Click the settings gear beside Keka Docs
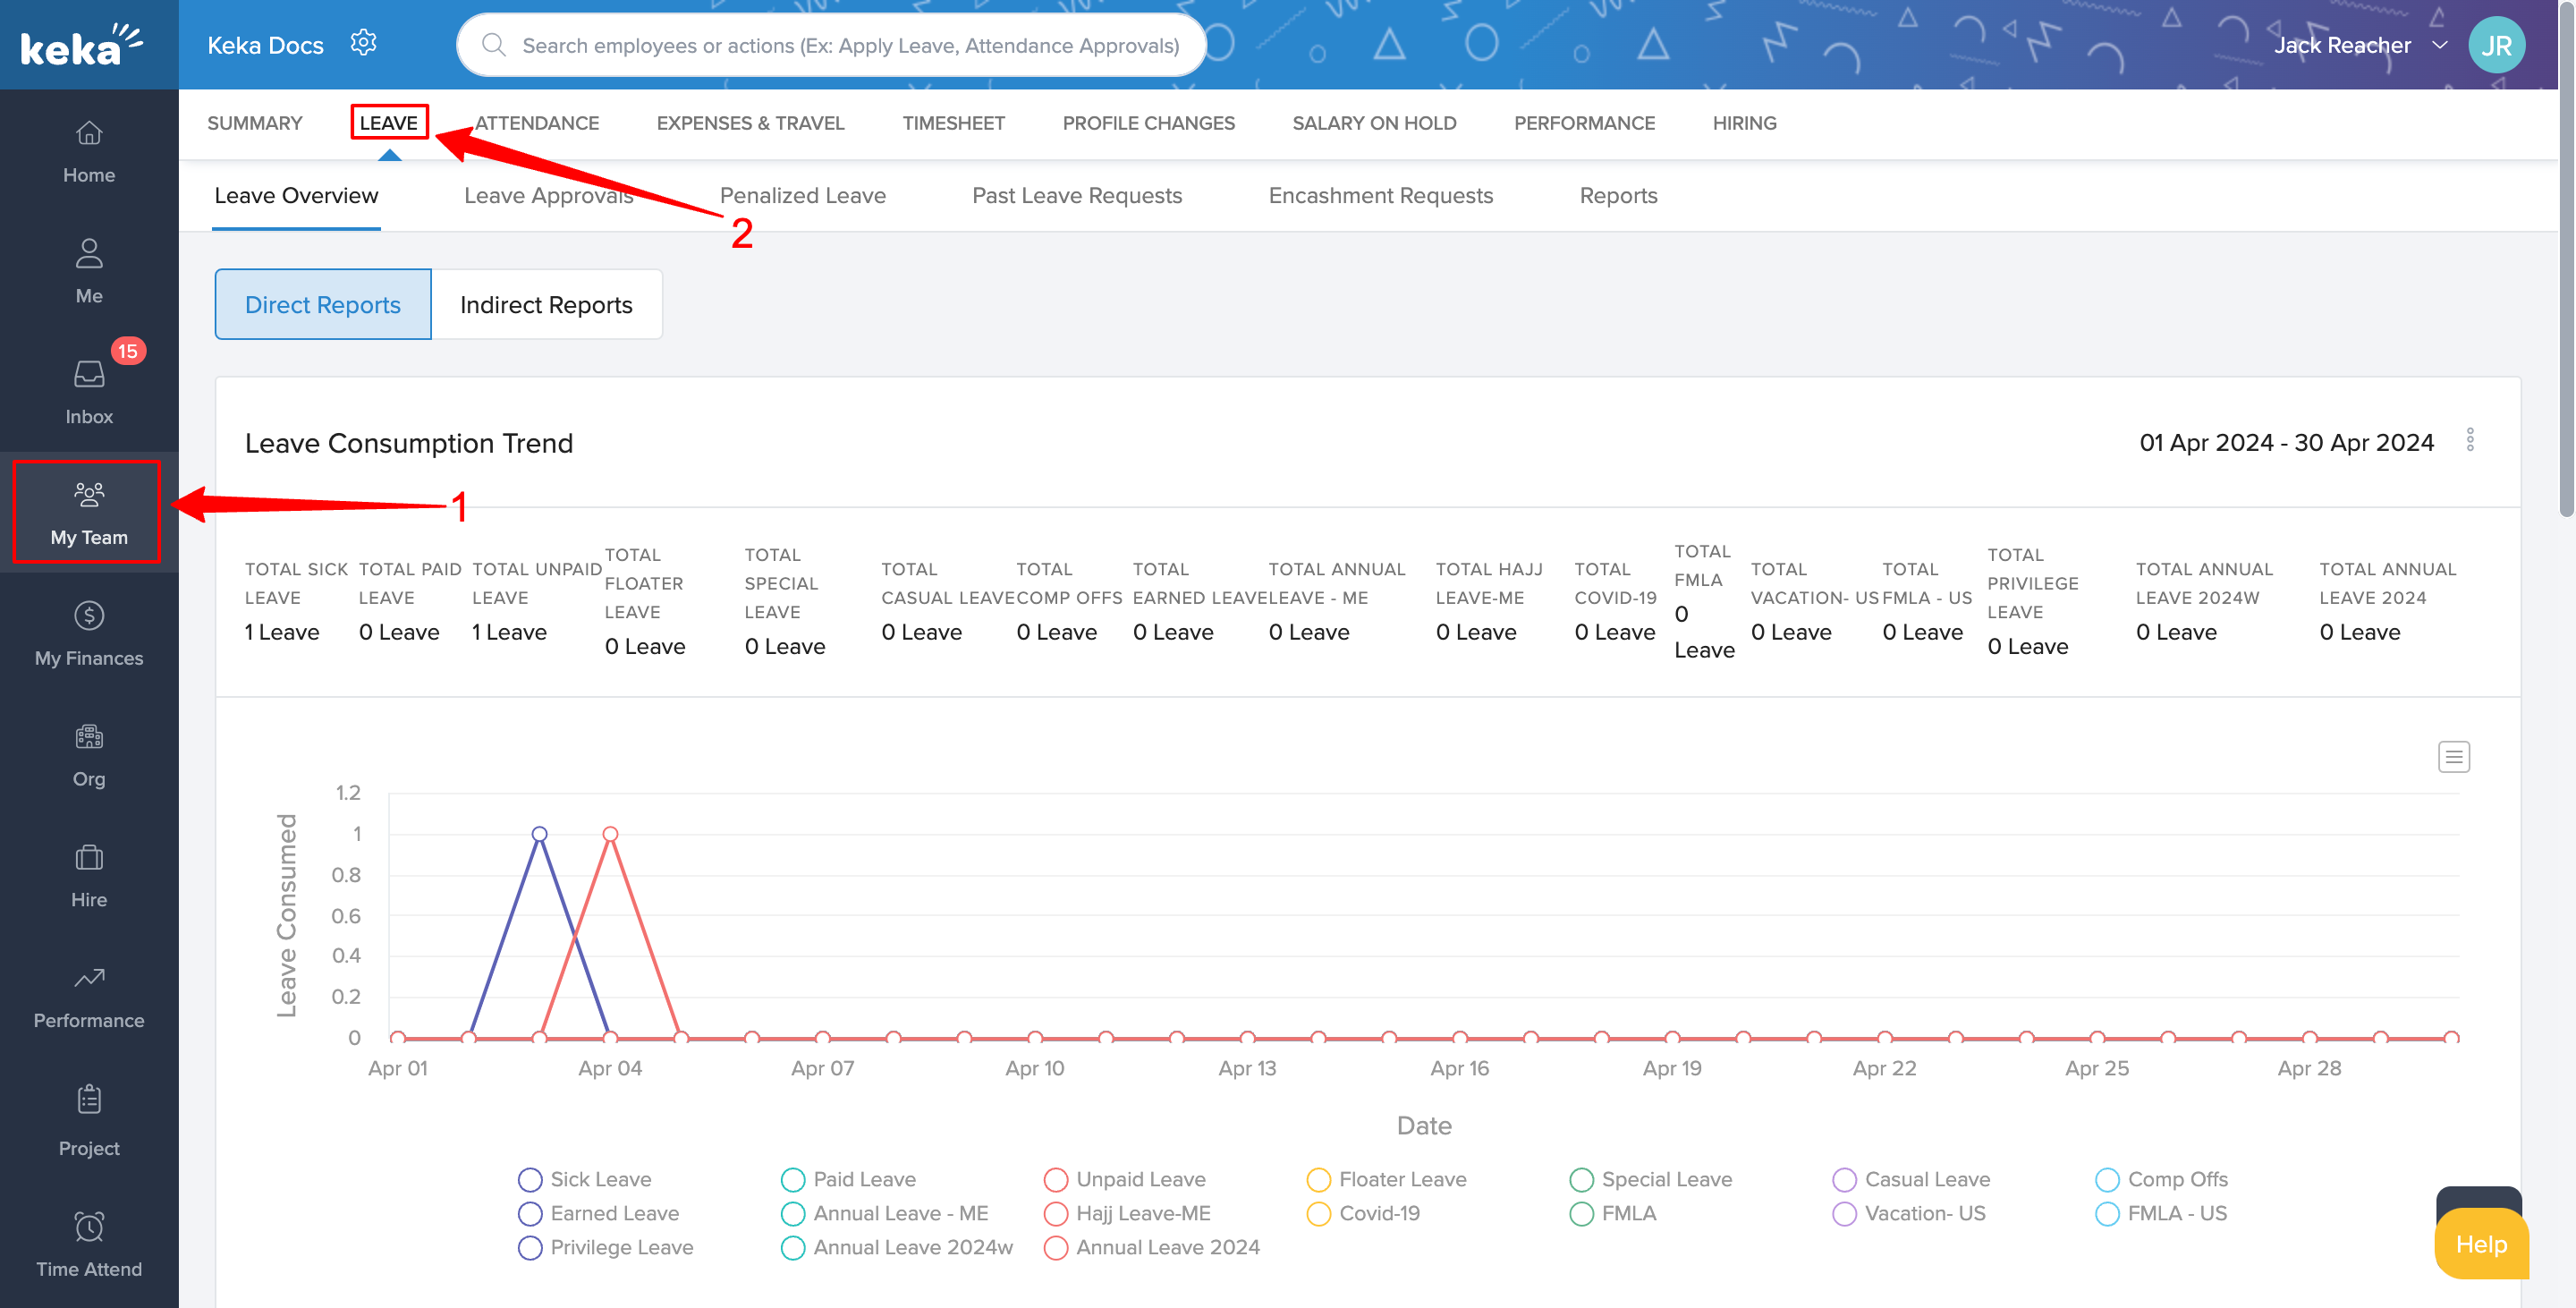 tap(363, 43)
